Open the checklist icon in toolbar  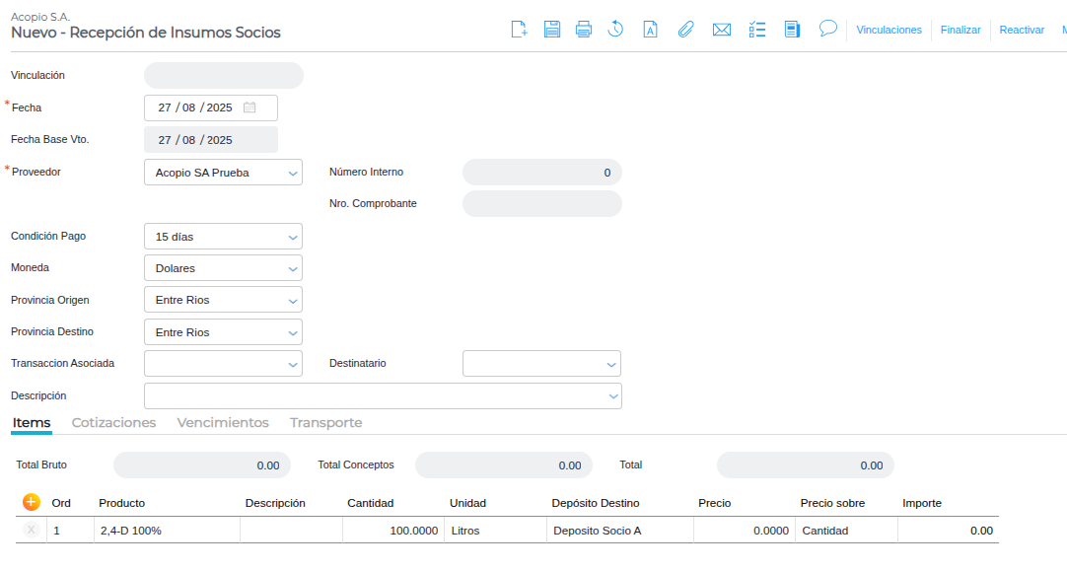tap(757, 30)
